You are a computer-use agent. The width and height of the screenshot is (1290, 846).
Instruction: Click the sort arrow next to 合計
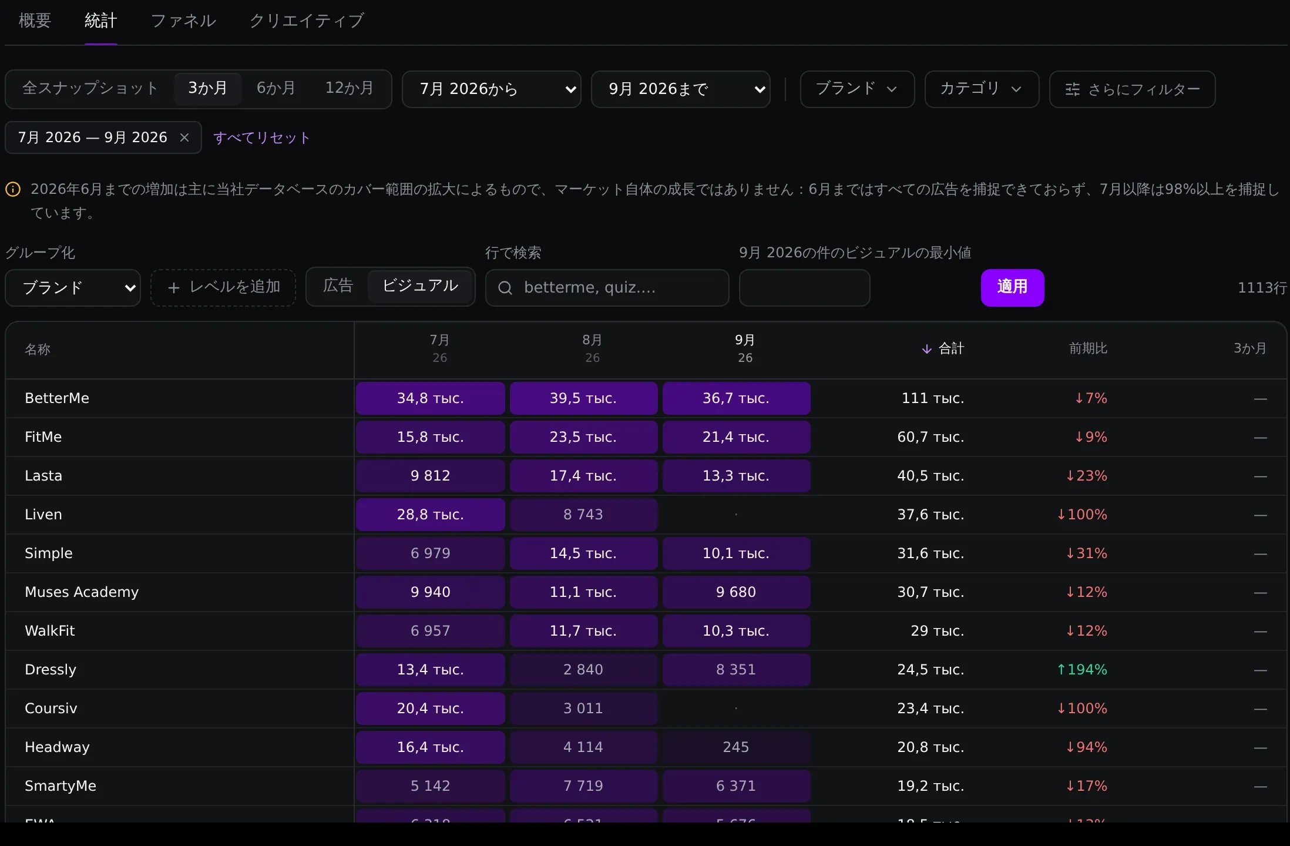click(x=927, y=349)
